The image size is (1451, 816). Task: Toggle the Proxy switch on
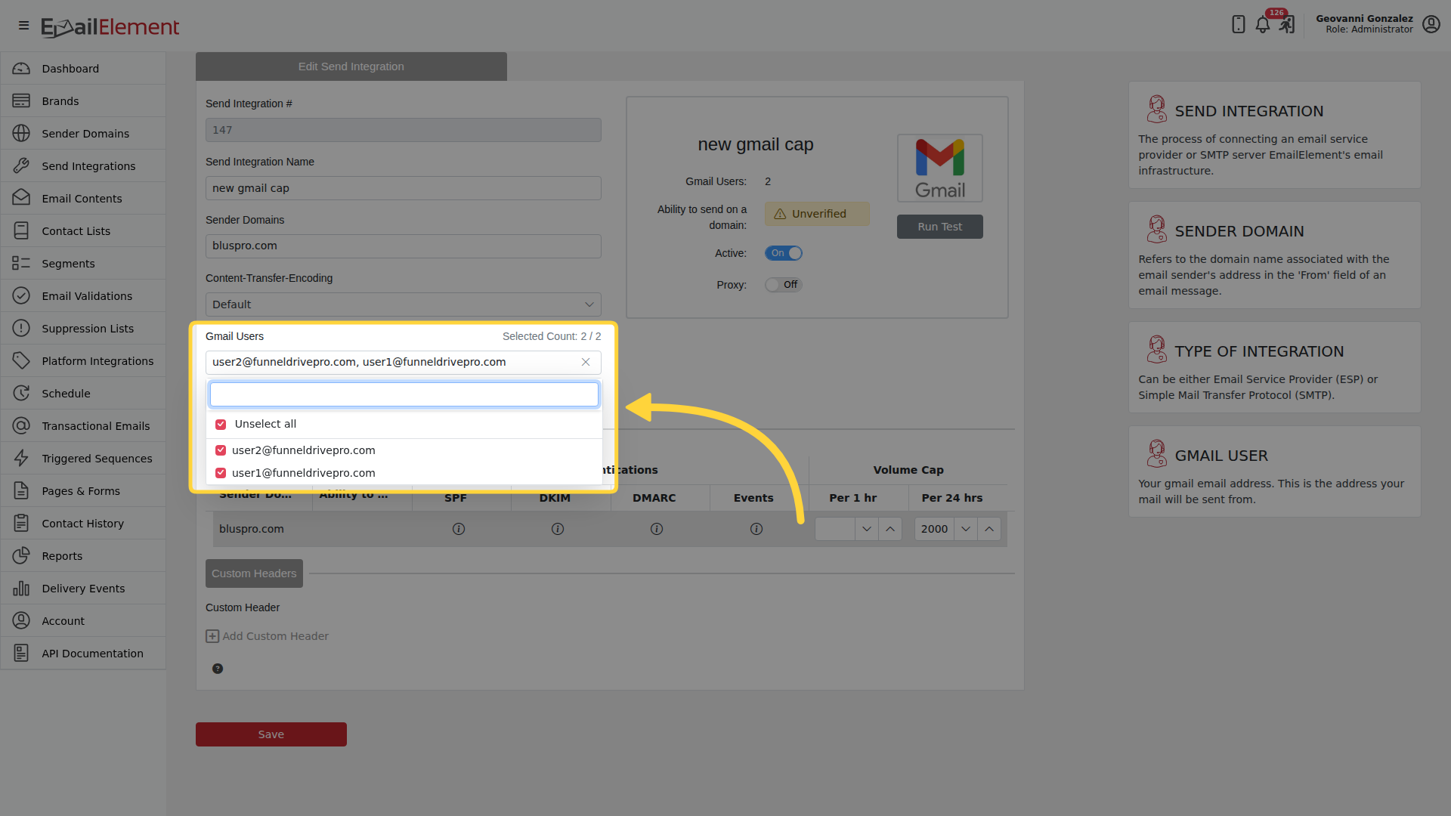pos(784,285)
